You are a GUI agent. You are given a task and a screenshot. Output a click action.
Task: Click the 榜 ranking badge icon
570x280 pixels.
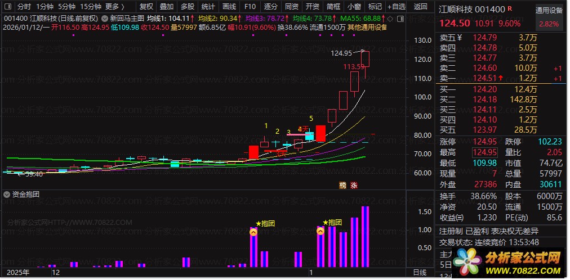click(343, 186)
